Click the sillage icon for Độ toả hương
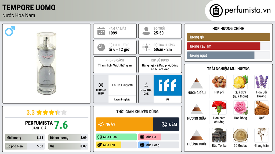The height and width of the screenshot is (154, 275). click(146, 47)
